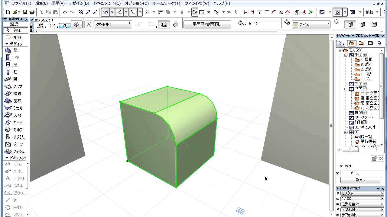Image resolution: width=387 pixels, height=217 pixels.
Task: Open the モデル全体 dropdown
Action: click(362, 204)
